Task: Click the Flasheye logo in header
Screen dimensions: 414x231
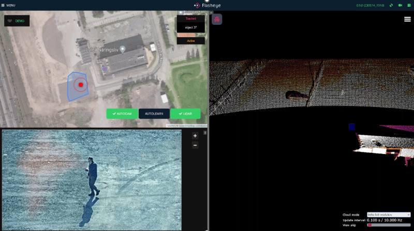Action: click(x=207, y=5)
